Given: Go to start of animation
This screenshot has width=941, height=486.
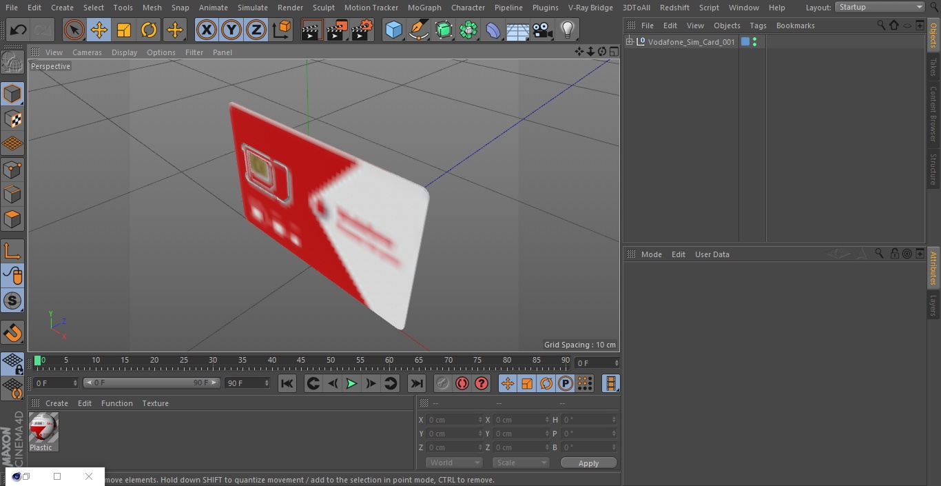Looking at the screenshot, I should pos(287,383).
